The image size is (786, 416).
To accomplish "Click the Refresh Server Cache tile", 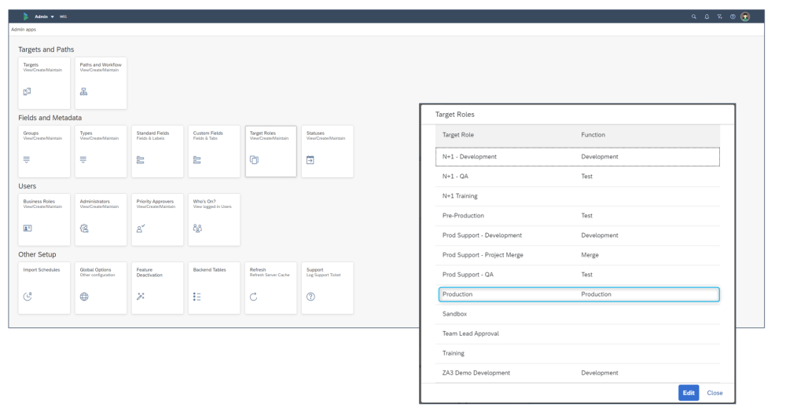I will (270, 287).
